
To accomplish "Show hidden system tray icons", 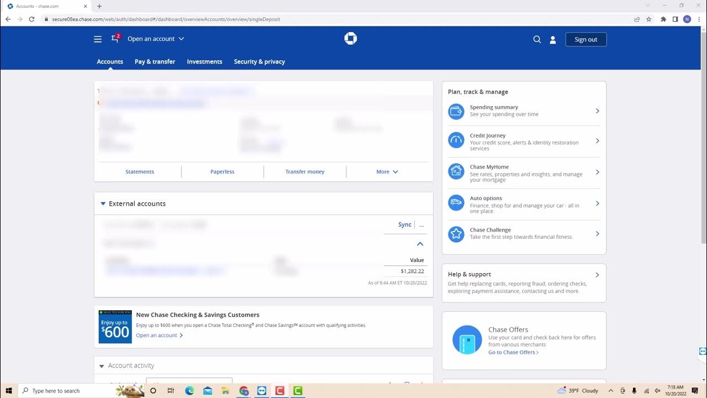I will 612,391.
